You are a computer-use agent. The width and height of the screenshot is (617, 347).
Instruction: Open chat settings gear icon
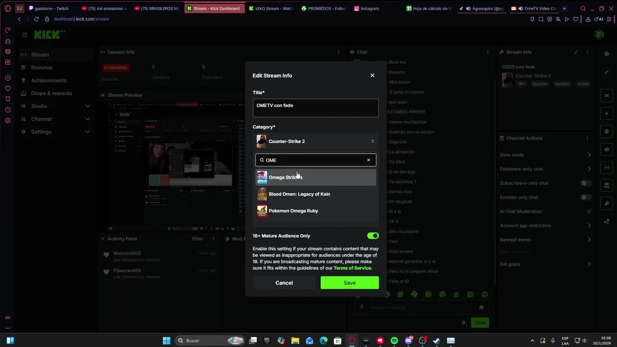[x=463, y=322]
